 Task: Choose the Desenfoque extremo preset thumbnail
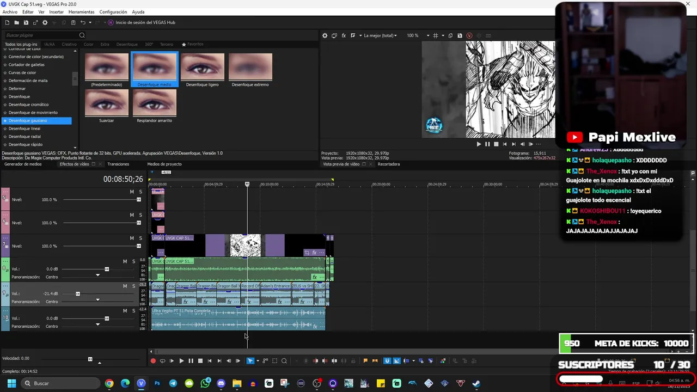click(250, 70)
